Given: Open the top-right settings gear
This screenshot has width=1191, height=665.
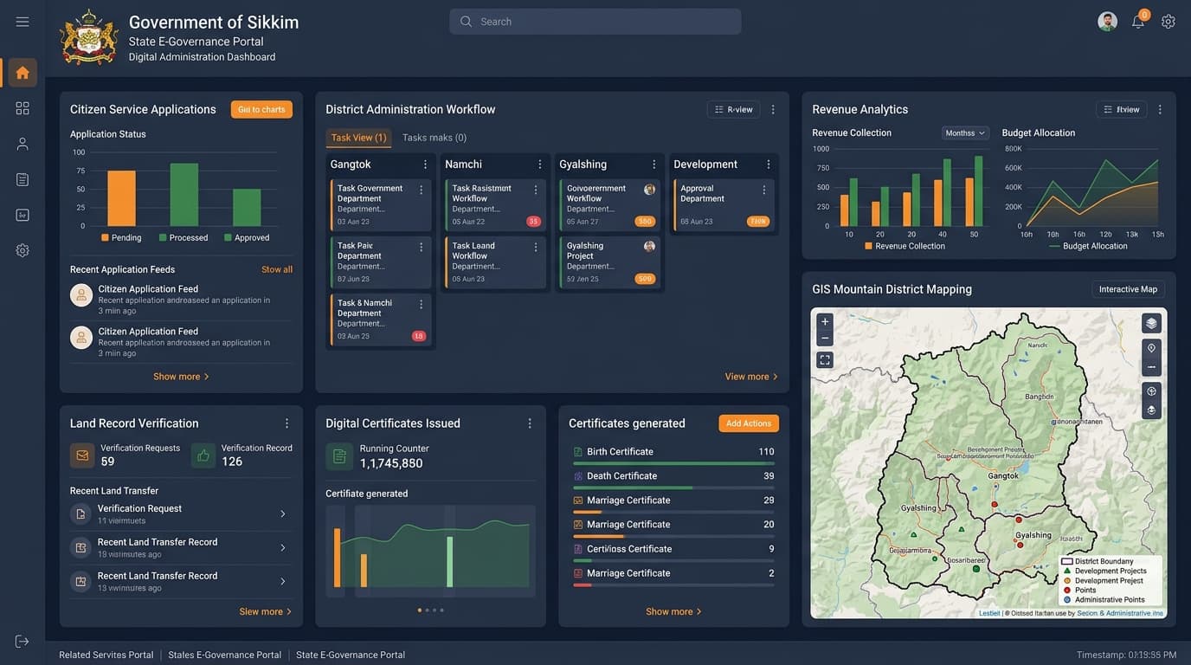Looking at the screenshot, I should coord(1168,22).
